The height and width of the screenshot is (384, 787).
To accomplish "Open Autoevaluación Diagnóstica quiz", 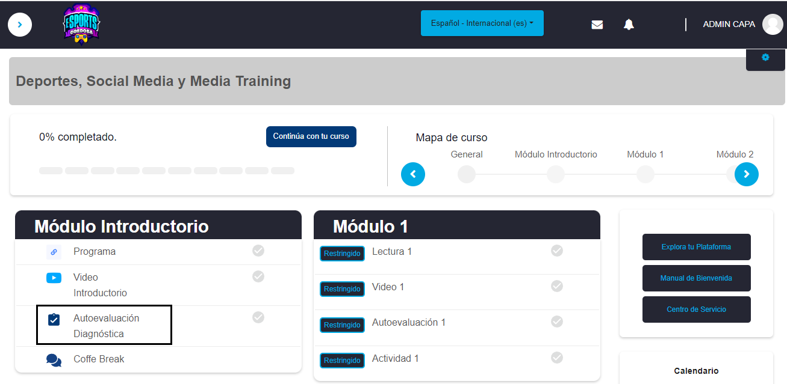I will (x=106, y=326).
